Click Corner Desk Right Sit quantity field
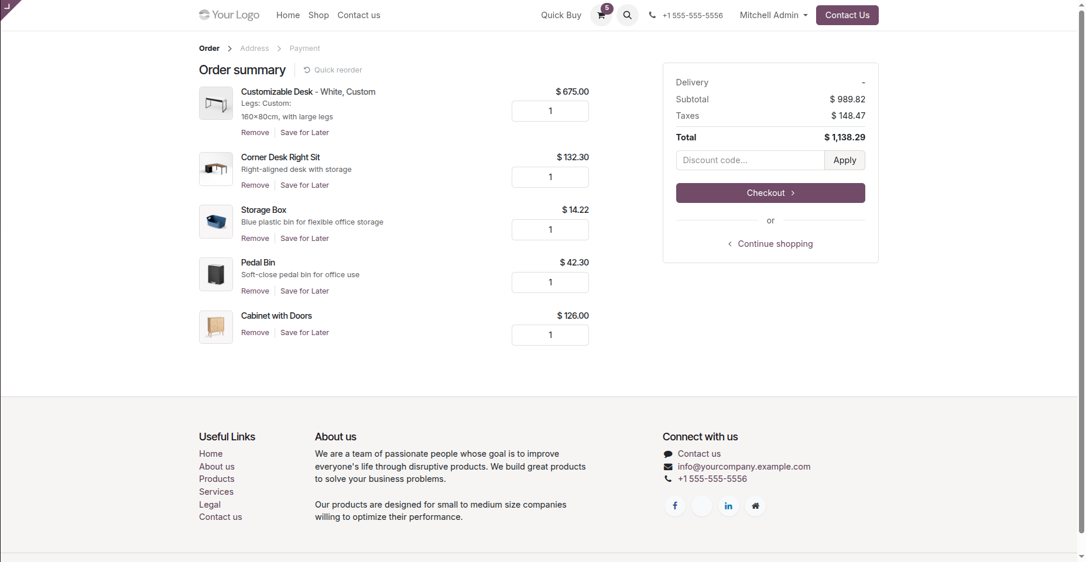 [x=550, y=177]
